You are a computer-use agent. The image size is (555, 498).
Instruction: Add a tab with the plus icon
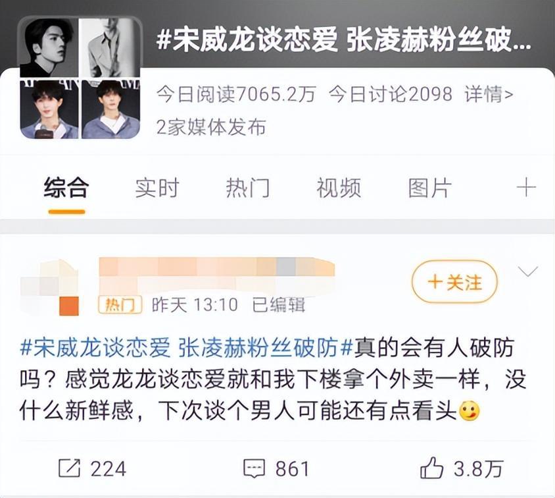tap(526, 188)
